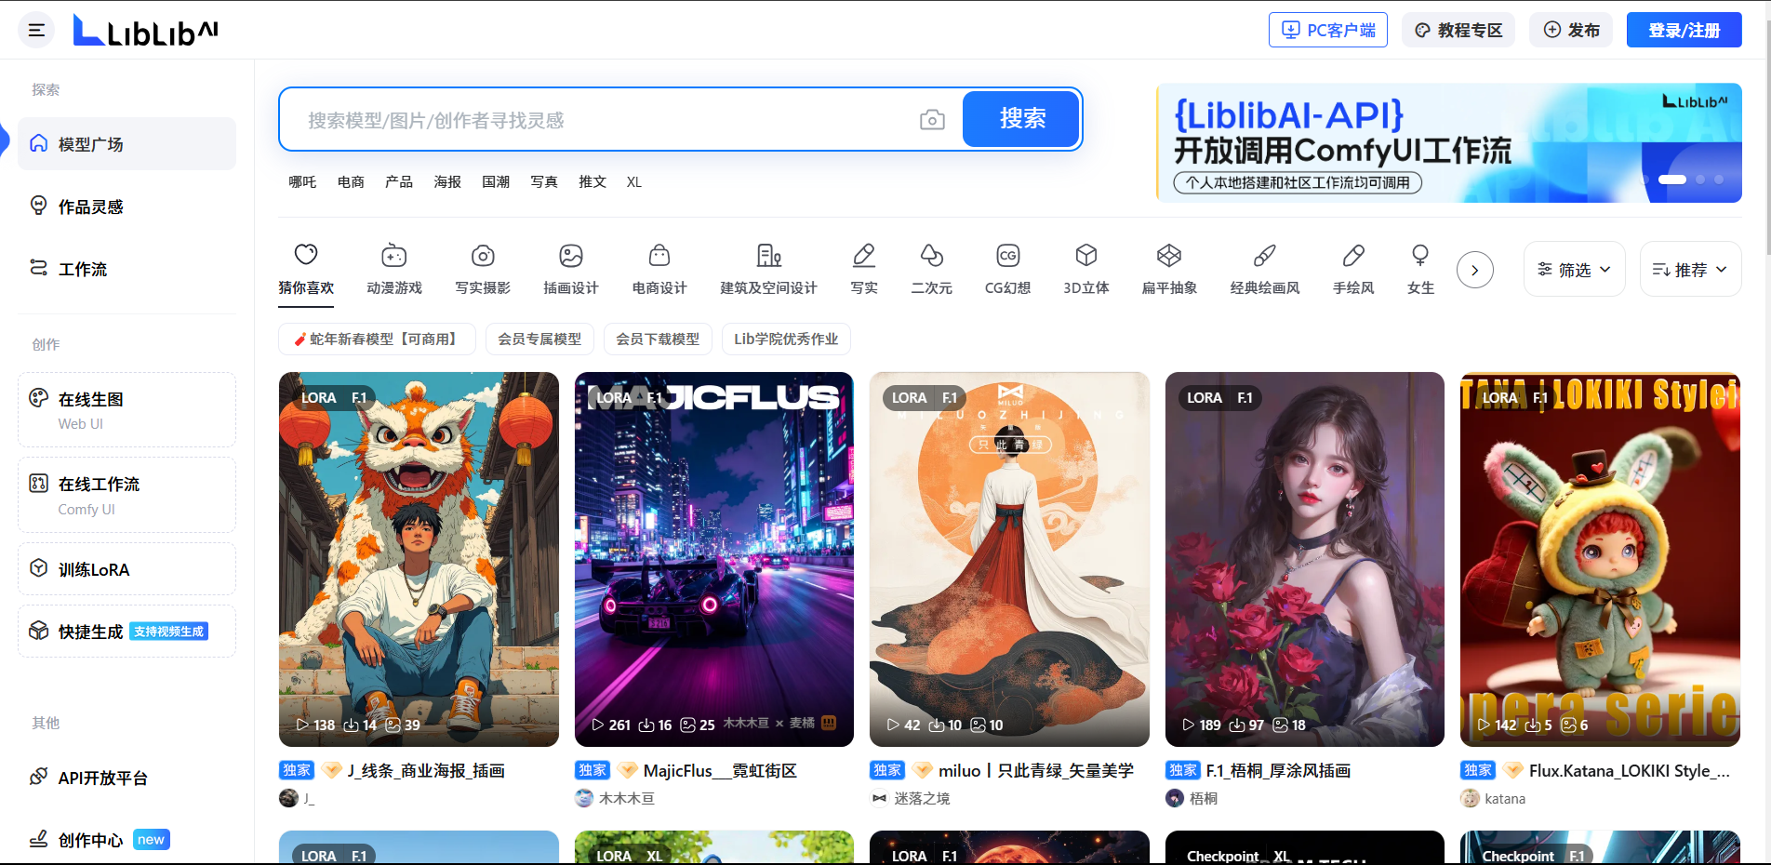Viewport: 1771px width, 865px height.
Task: Open the 推荐 sort dropdown
Action: click(x=1689, y=270)
